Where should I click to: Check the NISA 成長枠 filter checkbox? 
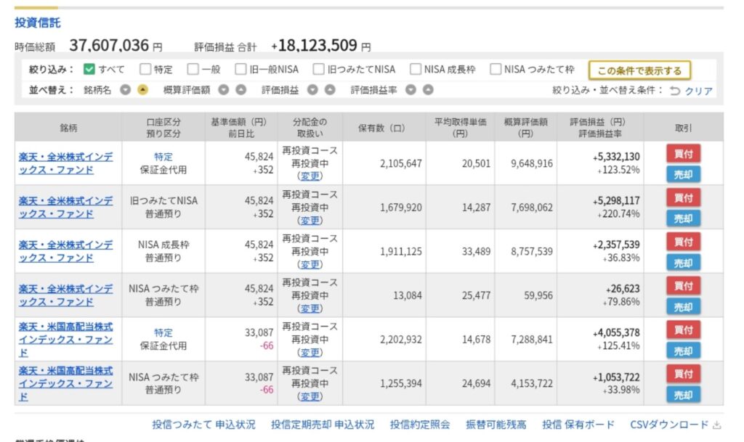click(415, 69)
